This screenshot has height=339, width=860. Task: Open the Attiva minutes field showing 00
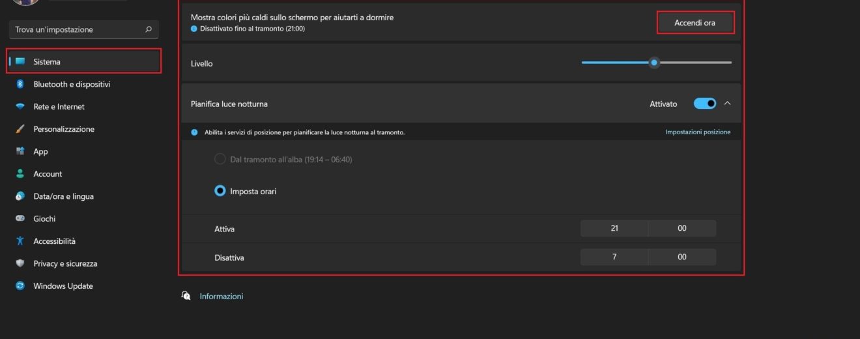(x=682, y=228)
